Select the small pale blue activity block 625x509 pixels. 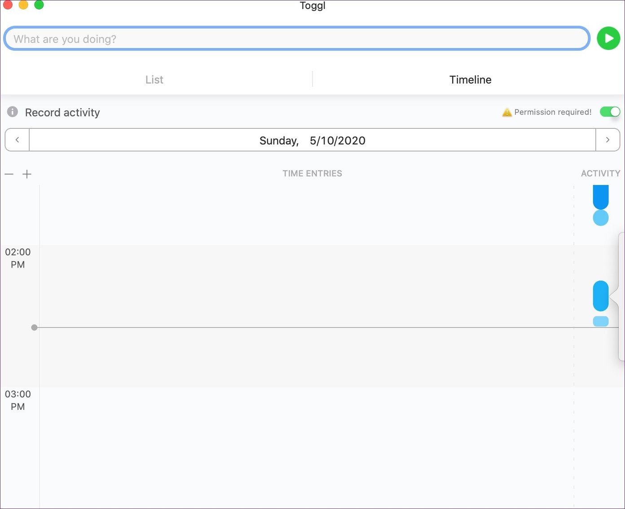click(x=601, y=321)
